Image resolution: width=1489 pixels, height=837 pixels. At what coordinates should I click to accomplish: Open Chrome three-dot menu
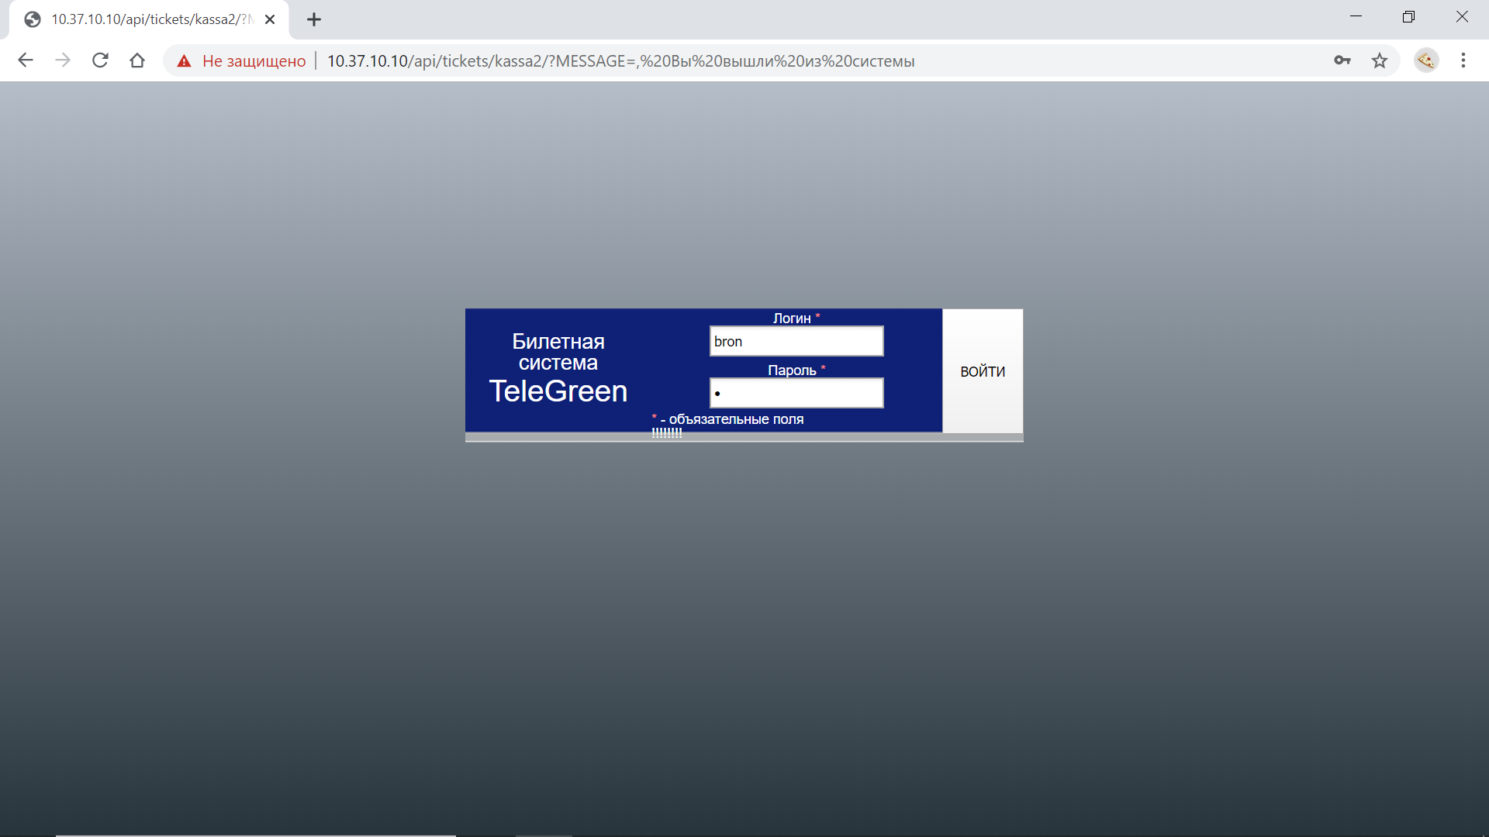coord(1463,60)
